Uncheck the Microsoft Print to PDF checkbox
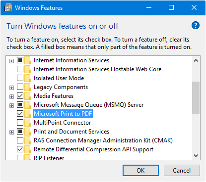This screenshot has width=206, height=182. pyautogui.click(x=20, y=113)
